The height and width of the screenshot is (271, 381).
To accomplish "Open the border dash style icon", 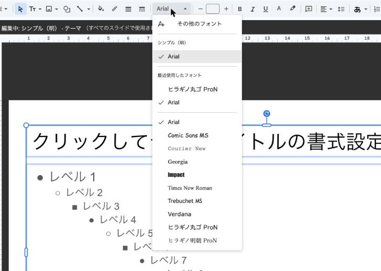I will click(x=142, y=9).
